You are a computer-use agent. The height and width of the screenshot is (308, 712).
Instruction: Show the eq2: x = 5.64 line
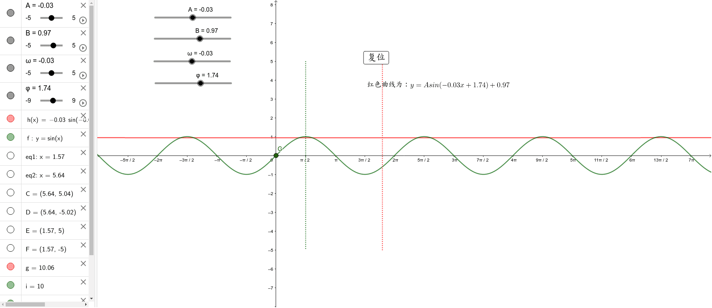(x=11, y=174)
